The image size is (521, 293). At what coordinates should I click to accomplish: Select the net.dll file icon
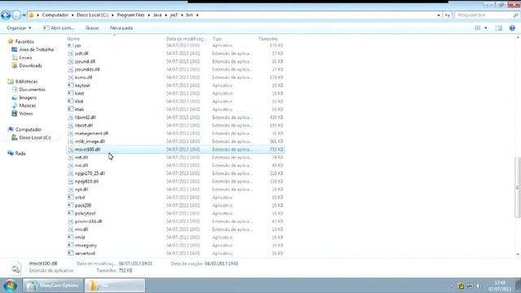click(71, 157)
